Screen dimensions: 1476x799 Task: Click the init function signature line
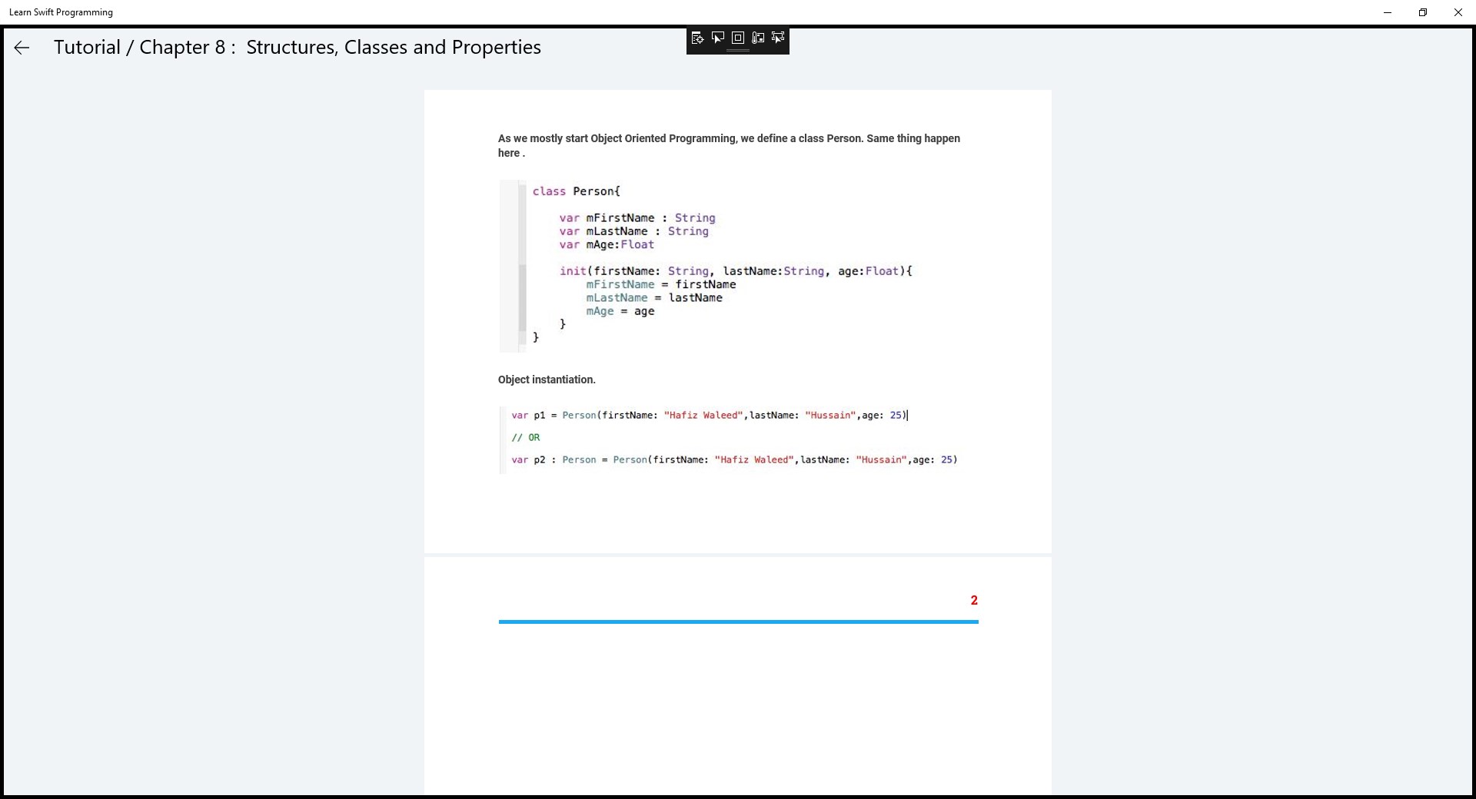(736, 271)
